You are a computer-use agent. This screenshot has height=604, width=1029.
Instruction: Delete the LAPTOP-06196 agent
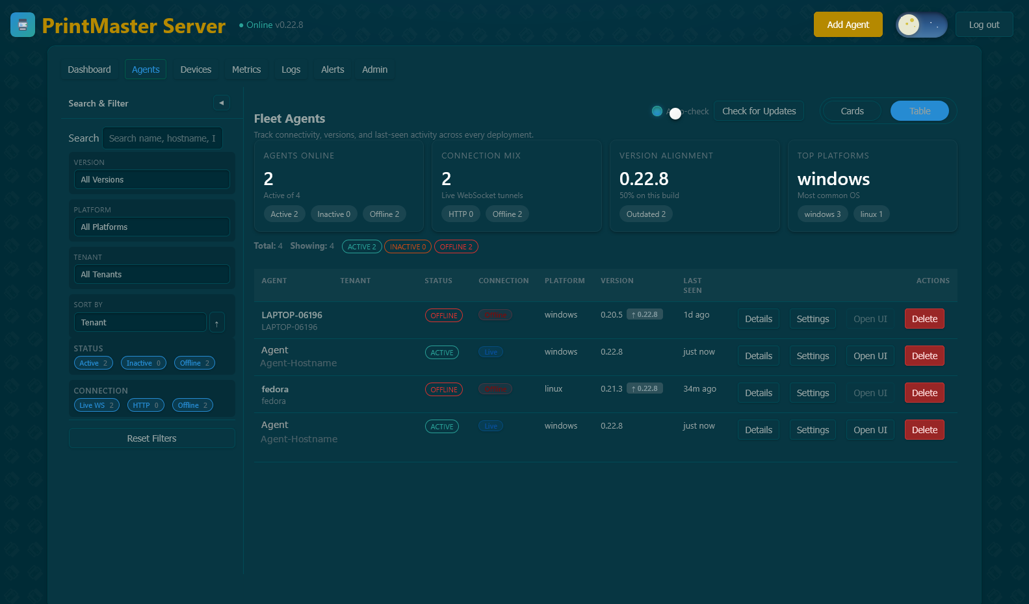(x=924, y=319)
